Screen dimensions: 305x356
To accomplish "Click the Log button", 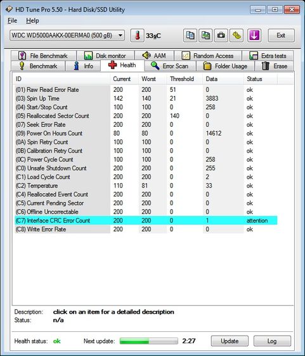I will (x=272, y=341).
